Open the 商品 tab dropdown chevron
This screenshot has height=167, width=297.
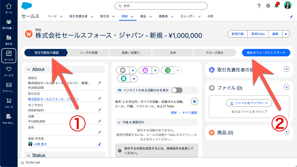[151, 17]
